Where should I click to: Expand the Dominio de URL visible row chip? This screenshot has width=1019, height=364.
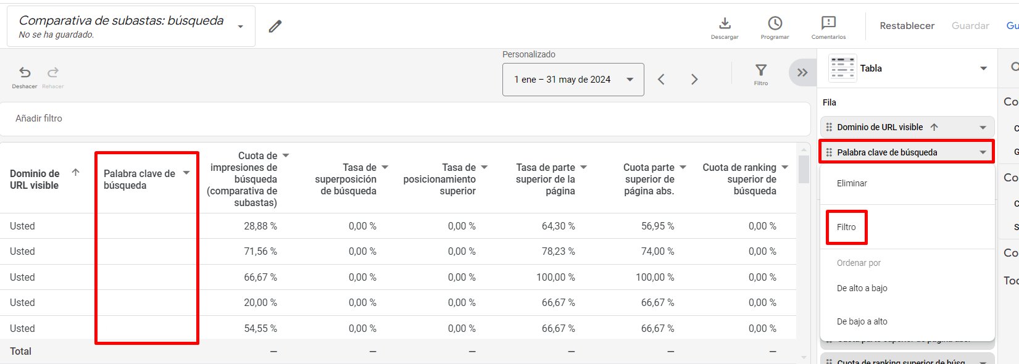[983, 127]
